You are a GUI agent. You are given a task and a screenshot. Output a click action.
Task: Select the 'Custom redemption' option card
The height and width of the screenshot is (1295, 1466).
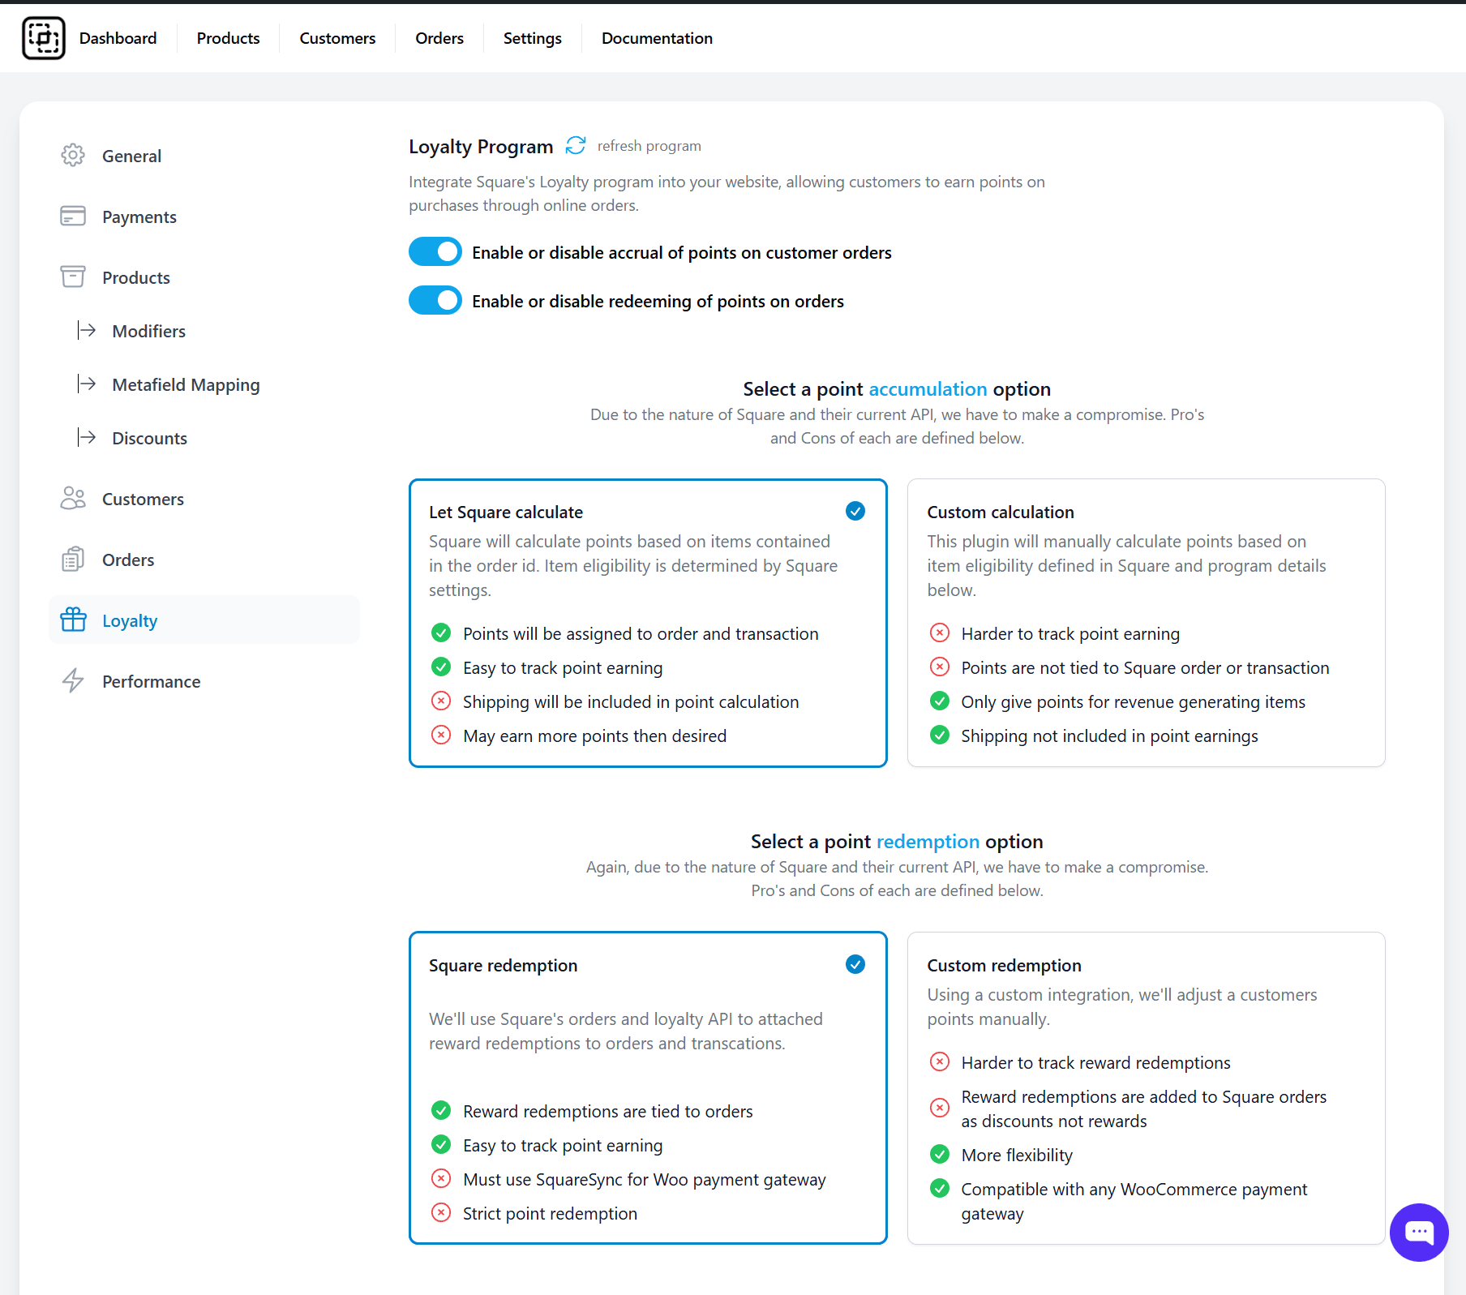point(1147,1087)
